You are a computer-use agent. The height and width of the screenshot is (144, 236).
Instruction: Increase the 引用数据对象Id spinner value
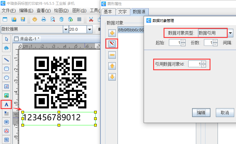tap(203, 62)
